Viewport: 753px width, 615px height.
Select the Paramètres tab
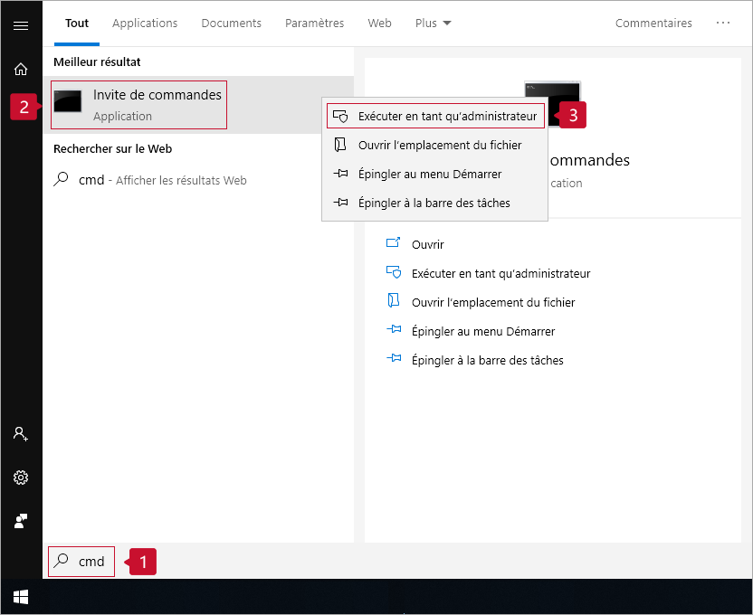coord(314,24)
